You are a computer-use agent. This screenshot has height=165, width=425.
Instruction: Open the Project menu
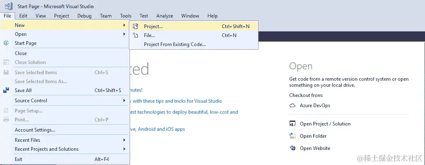61,16
